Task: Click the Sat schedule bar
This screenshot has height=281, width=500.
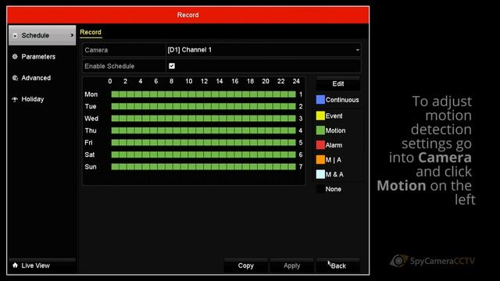Action: pos(203,155)
